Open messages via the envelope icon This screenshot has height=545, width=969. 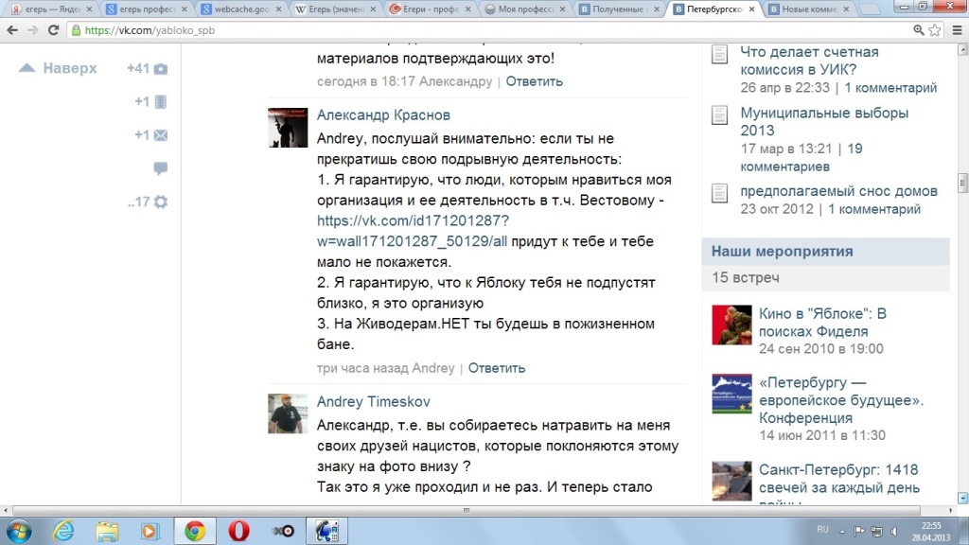160,135
